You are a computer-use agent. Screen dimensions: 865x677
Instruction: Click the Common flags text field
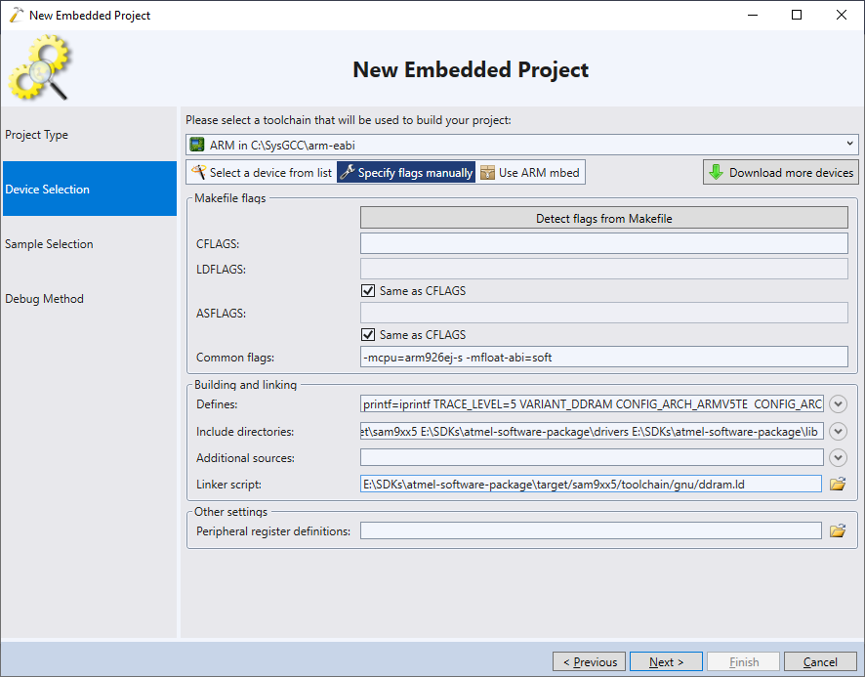point(604,358)
